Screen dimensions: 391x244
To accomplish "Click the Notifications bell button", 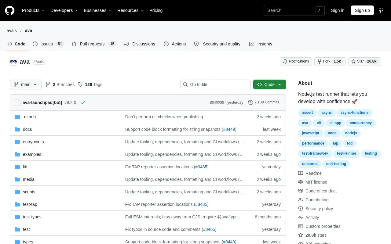I will [296, 61].
